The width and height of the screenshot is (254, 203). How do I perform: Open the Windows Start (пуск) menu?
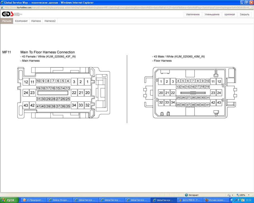pyautogui.click(x=10, y=200)
